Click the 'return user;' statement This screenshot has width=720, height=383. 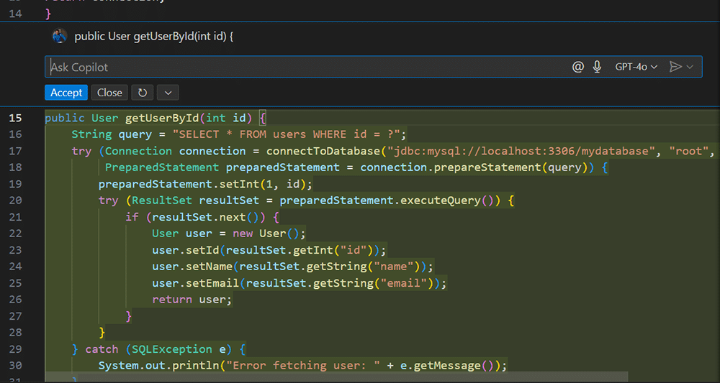click(x=192, y=300)
